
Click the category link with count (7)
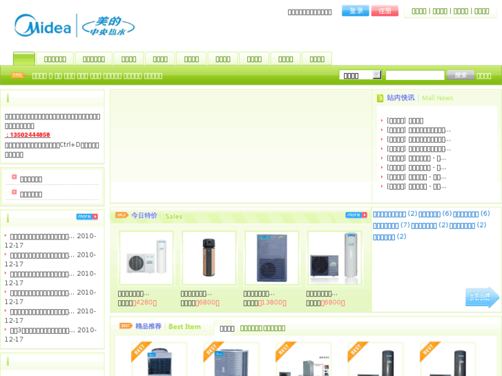point(392,226)
